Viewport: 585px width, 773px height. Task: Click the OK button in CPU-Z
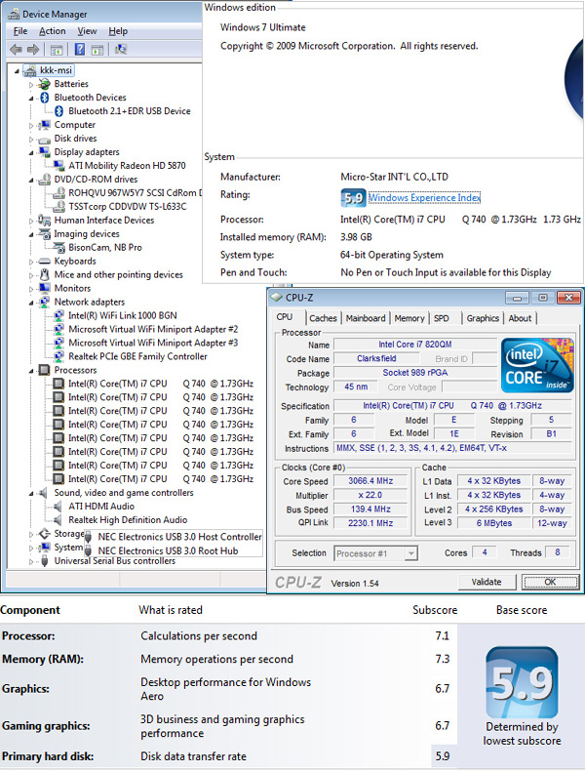tap(550, 582)
